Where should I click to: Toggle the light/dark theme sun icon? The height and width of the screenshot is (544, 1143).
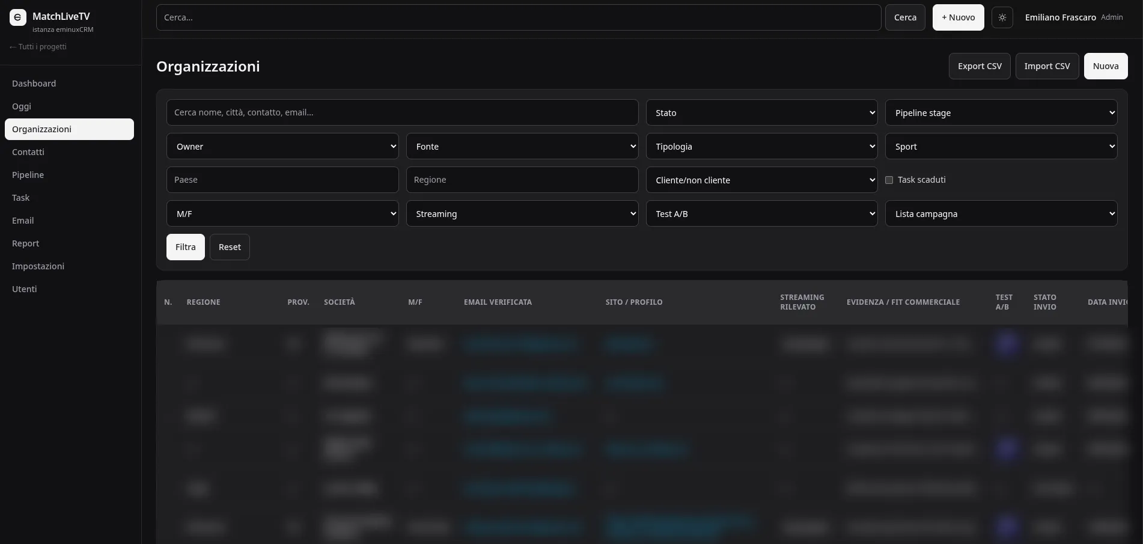[x=1002, y=17]
